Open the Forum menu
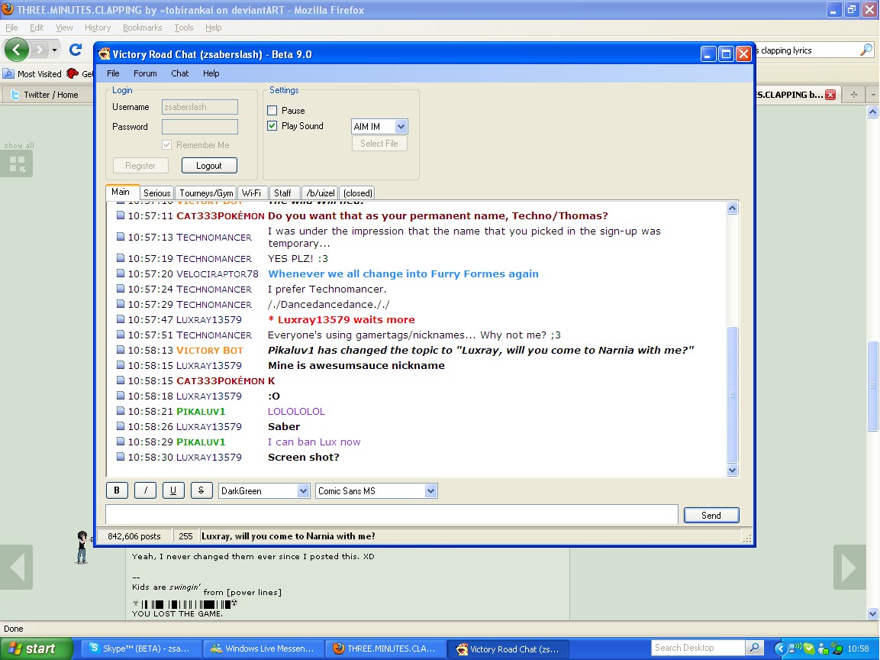 pos(145,73)
